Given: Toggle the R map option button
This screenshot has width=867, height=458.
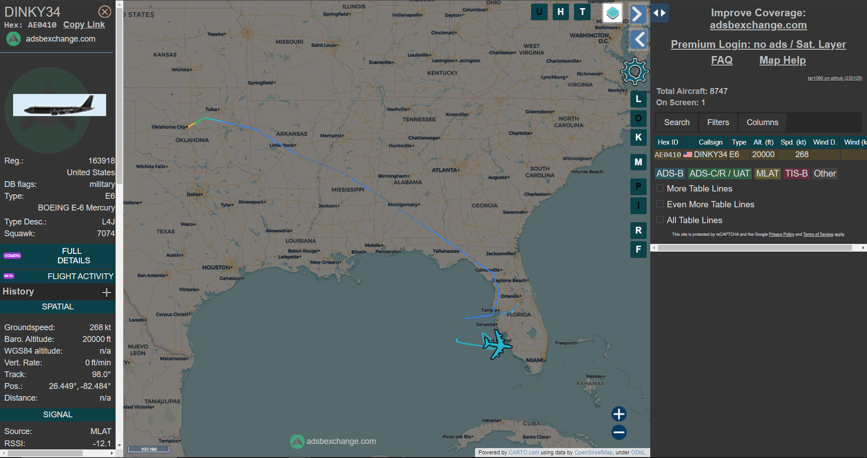Looking at the screenshot, I should (639, 230).
